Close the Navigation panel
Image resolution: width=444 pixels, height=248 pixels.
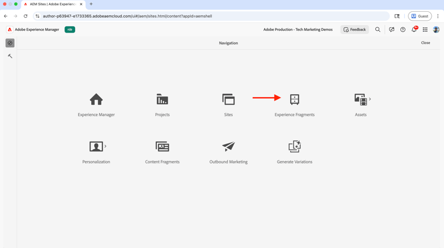(425, 43)
